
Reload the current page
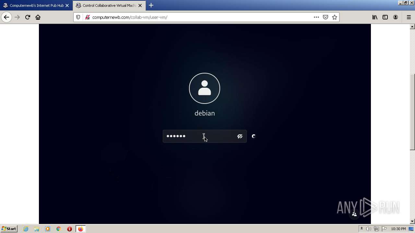[28, 17]
